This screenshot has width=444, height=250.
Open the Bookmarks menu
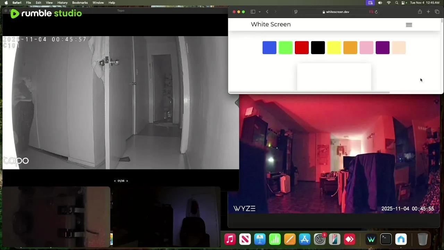coord(80,3)
